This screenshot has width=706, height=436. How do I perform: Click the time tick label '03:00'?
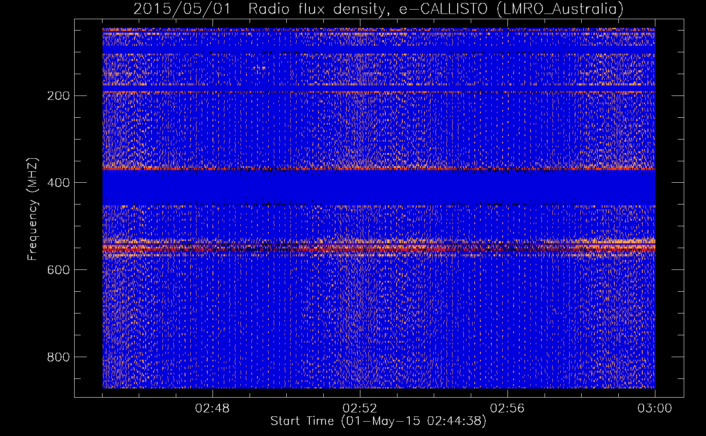[655, 409]
